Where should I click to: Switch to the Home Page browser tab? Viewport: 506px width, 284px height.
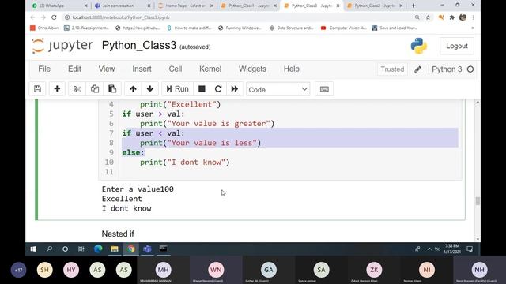185,6
